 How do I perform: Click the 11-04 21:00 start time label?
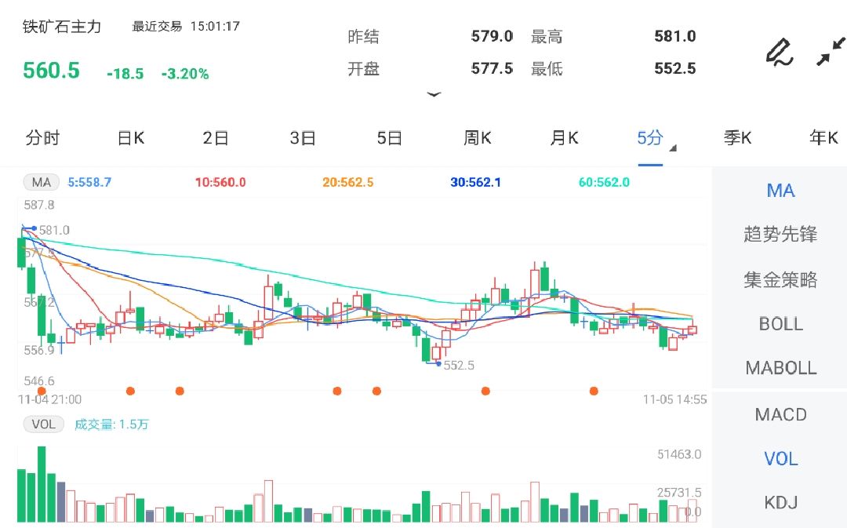coord(49,399)
